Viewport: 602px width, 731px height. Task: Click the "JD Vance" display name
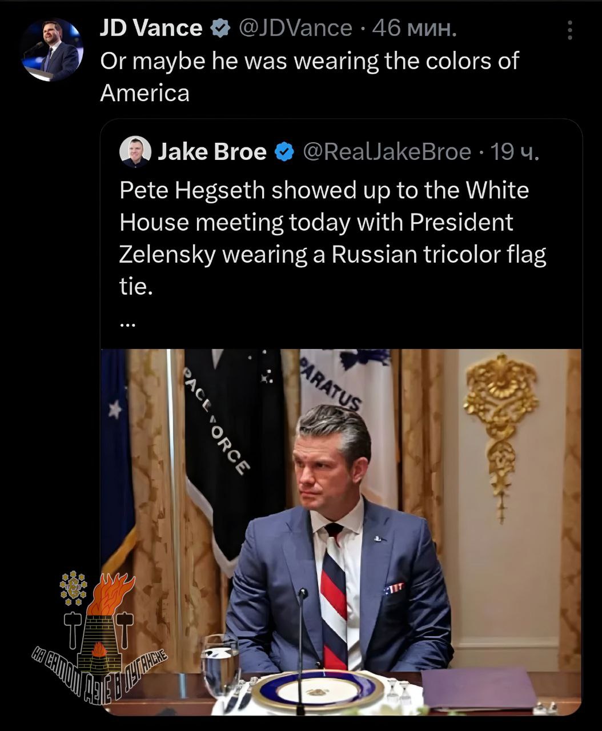click(151, 28)
